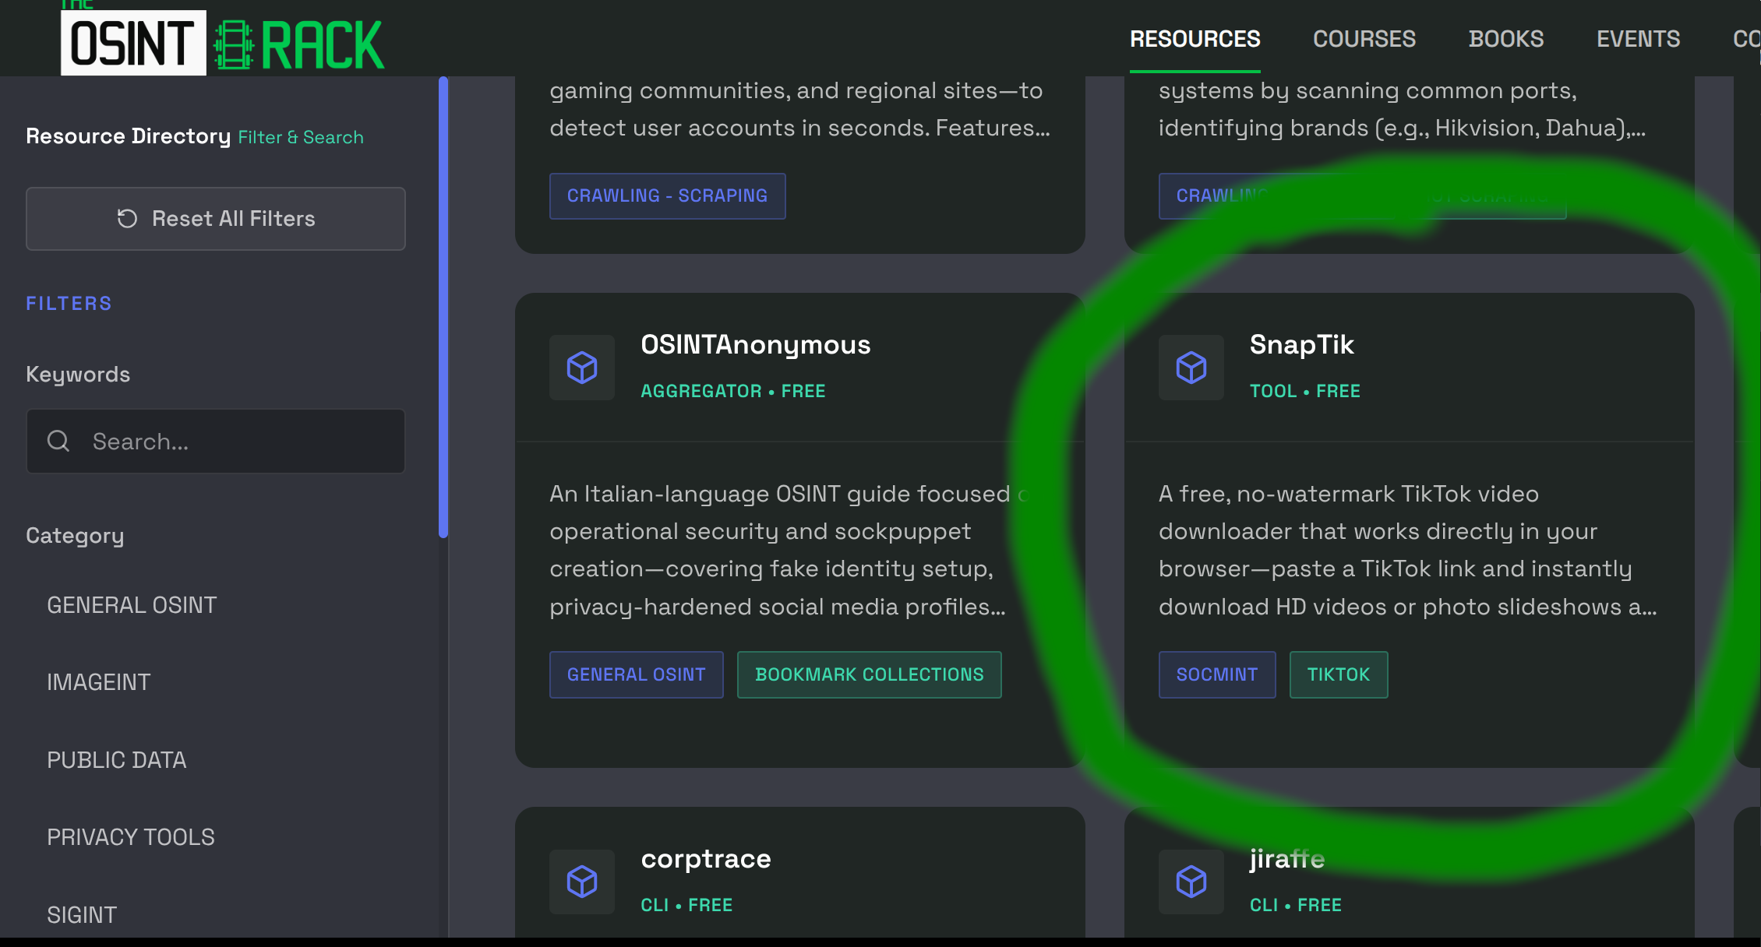Collapse the Category filter section
1761x947 pixels.
click(75, 535)
